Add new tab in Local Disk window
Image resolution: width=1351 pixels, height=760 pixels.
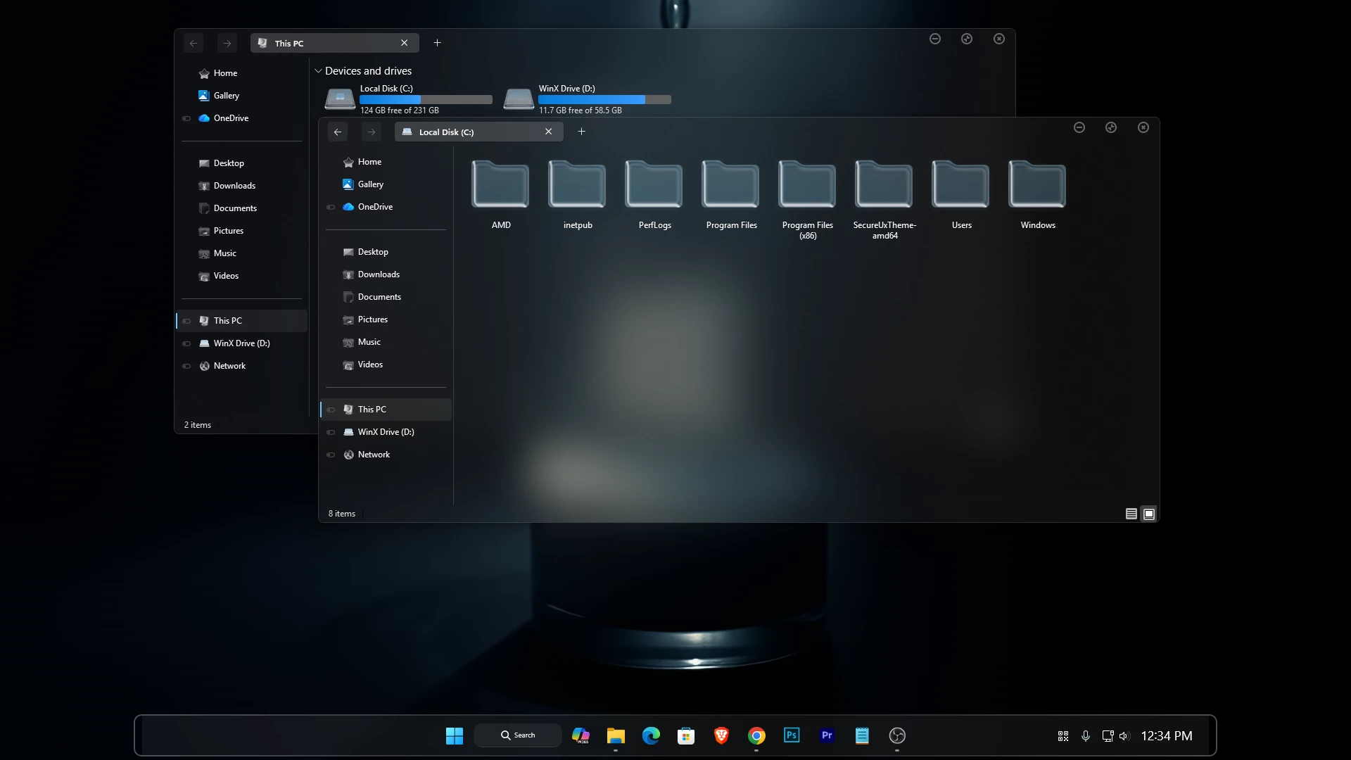[581, 132]
